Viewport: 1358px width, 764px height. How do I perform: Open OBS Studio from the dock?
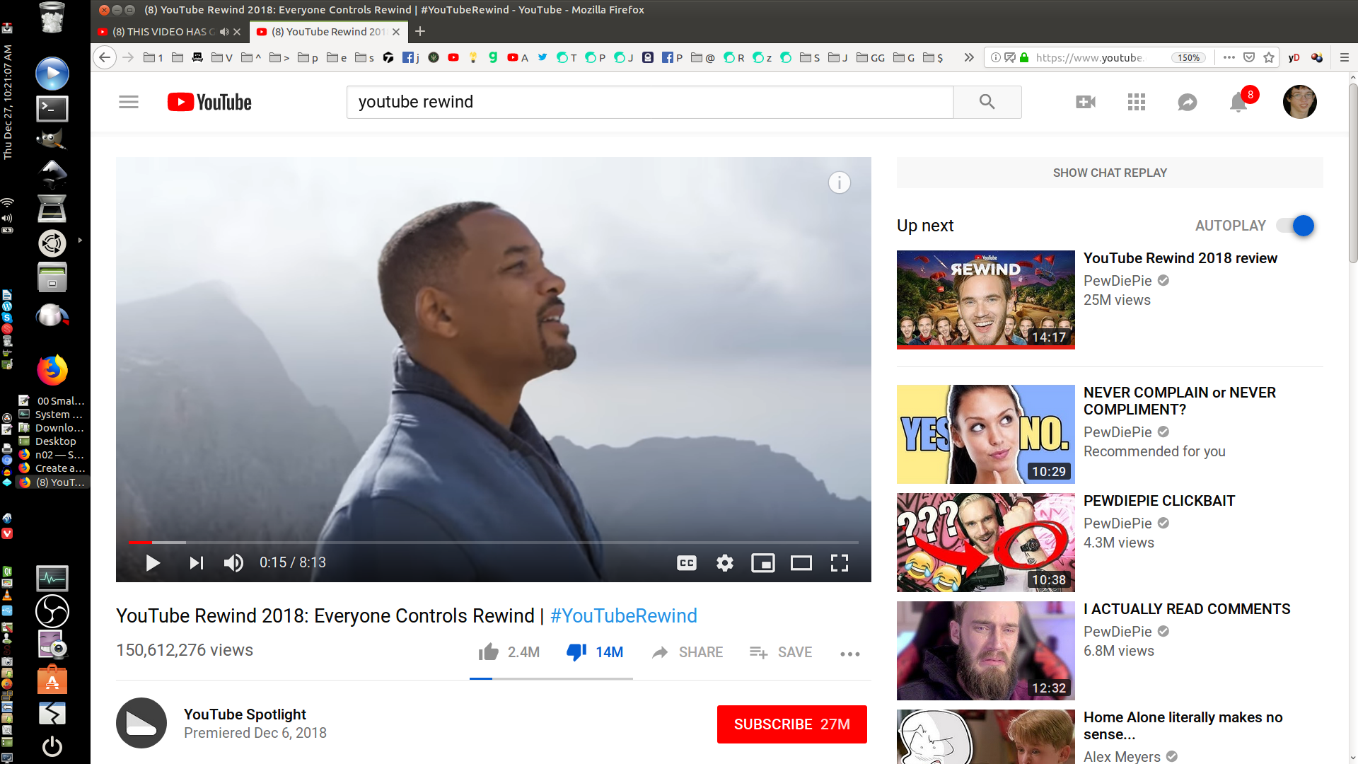(52, 611)
